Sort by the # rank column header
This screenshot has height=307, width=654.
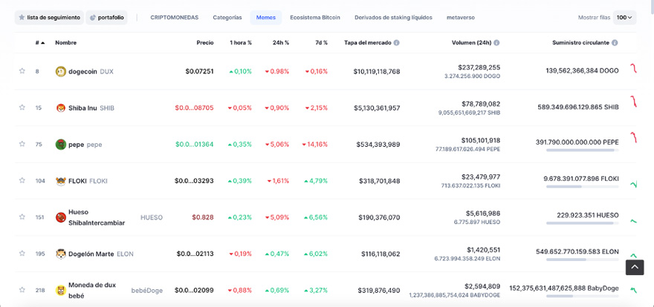tap(39, 43)
